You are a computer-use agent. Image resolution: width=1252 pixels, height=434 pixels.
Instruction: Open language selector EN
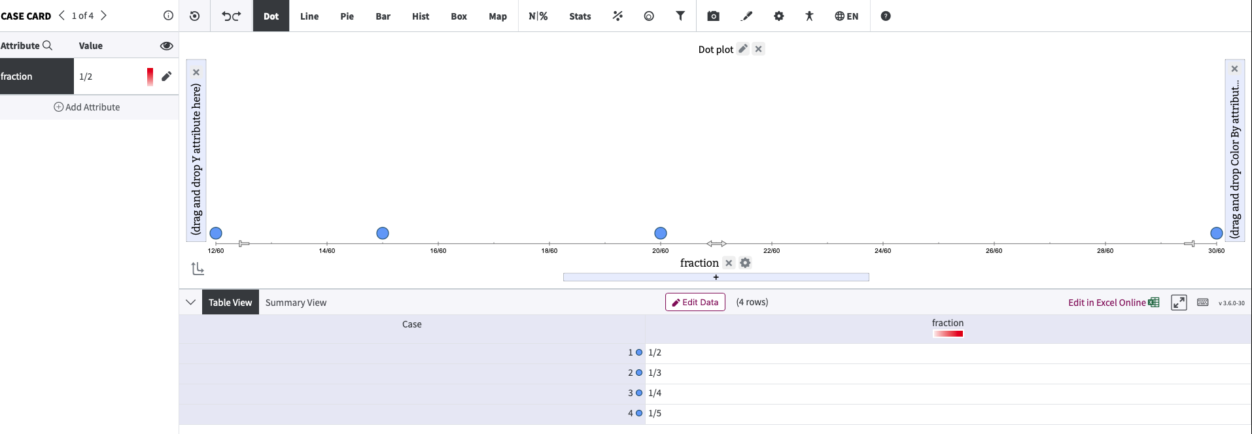click(846, 16)
